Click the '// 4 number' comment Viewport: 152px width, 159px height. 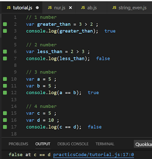(x=41, y=106)
